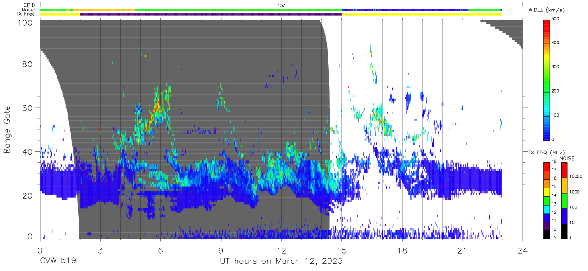Click the 14 MHz tick label
Viewport: 588px width, 271px height.
click(x=554, y=195)
